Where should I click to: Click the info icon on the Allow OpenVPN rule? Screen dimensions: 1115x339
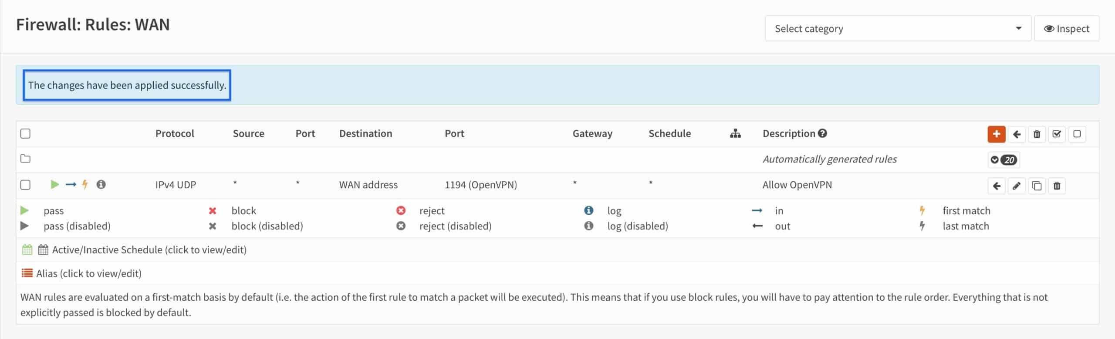point(102,184)
